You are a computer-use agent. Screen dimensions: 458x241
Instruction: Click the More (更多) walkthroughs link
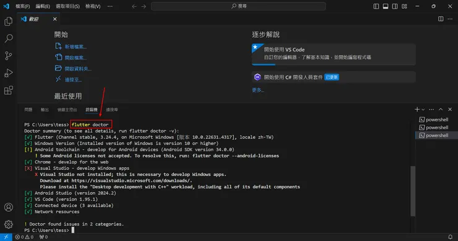pos(258,90)
